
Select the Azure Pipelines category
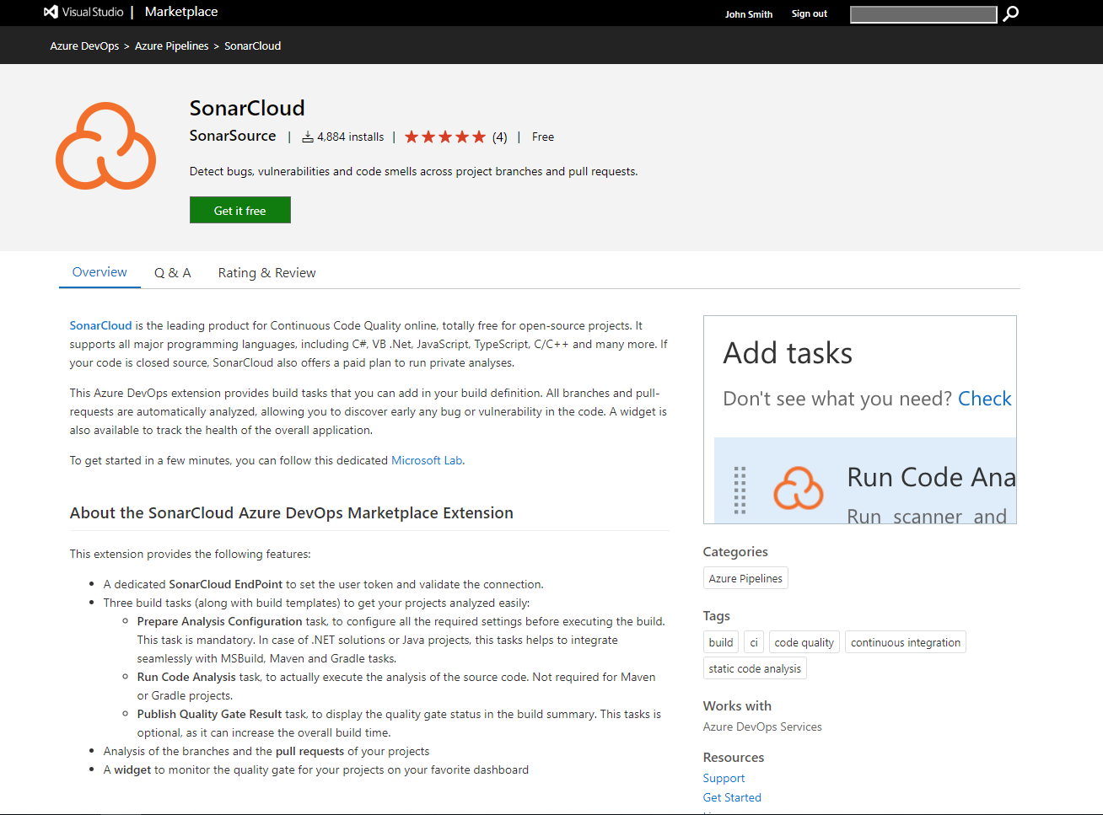[x=745, y=578]
